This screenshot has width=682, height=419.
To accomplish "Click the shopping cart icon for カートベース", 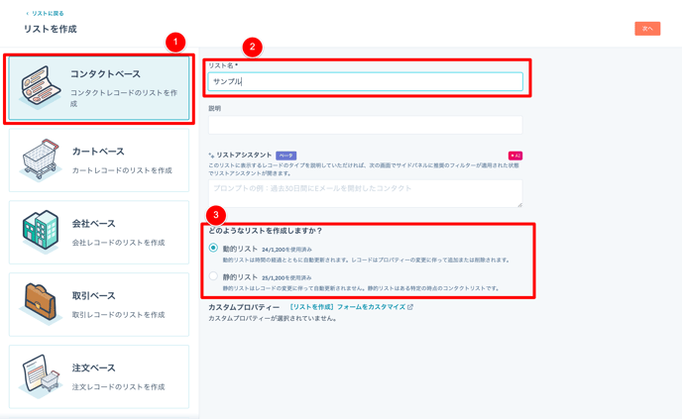I will coord(40,159).
